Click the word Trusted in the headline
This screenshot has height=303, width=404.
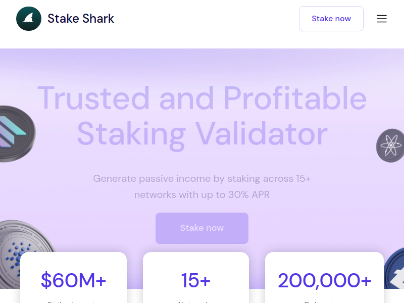[94, 98]
